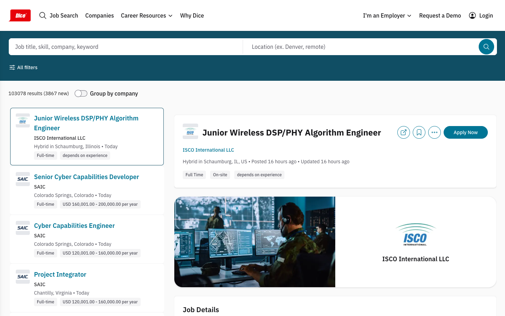Open Project Integrator listing
The width and height of the screenshot is (505, 316).
60,275
